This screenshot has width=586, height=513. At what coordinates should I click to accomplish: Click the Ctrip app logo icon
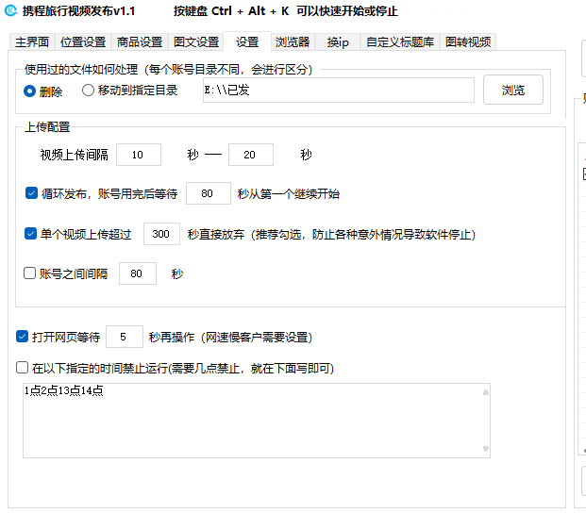pos(10,10)
